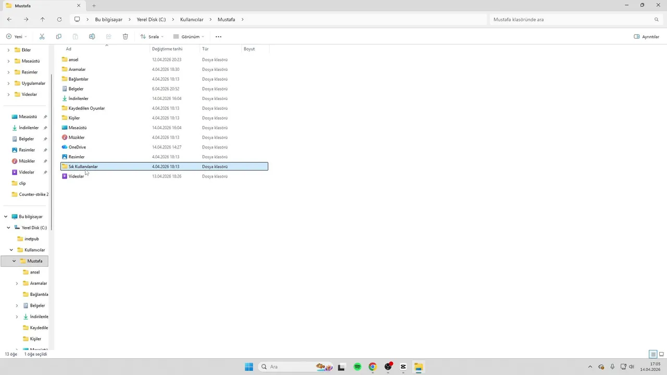Click breadcrumb chevron after Mustafa
This screenshot has height=375, width=667.
[242, 19]
